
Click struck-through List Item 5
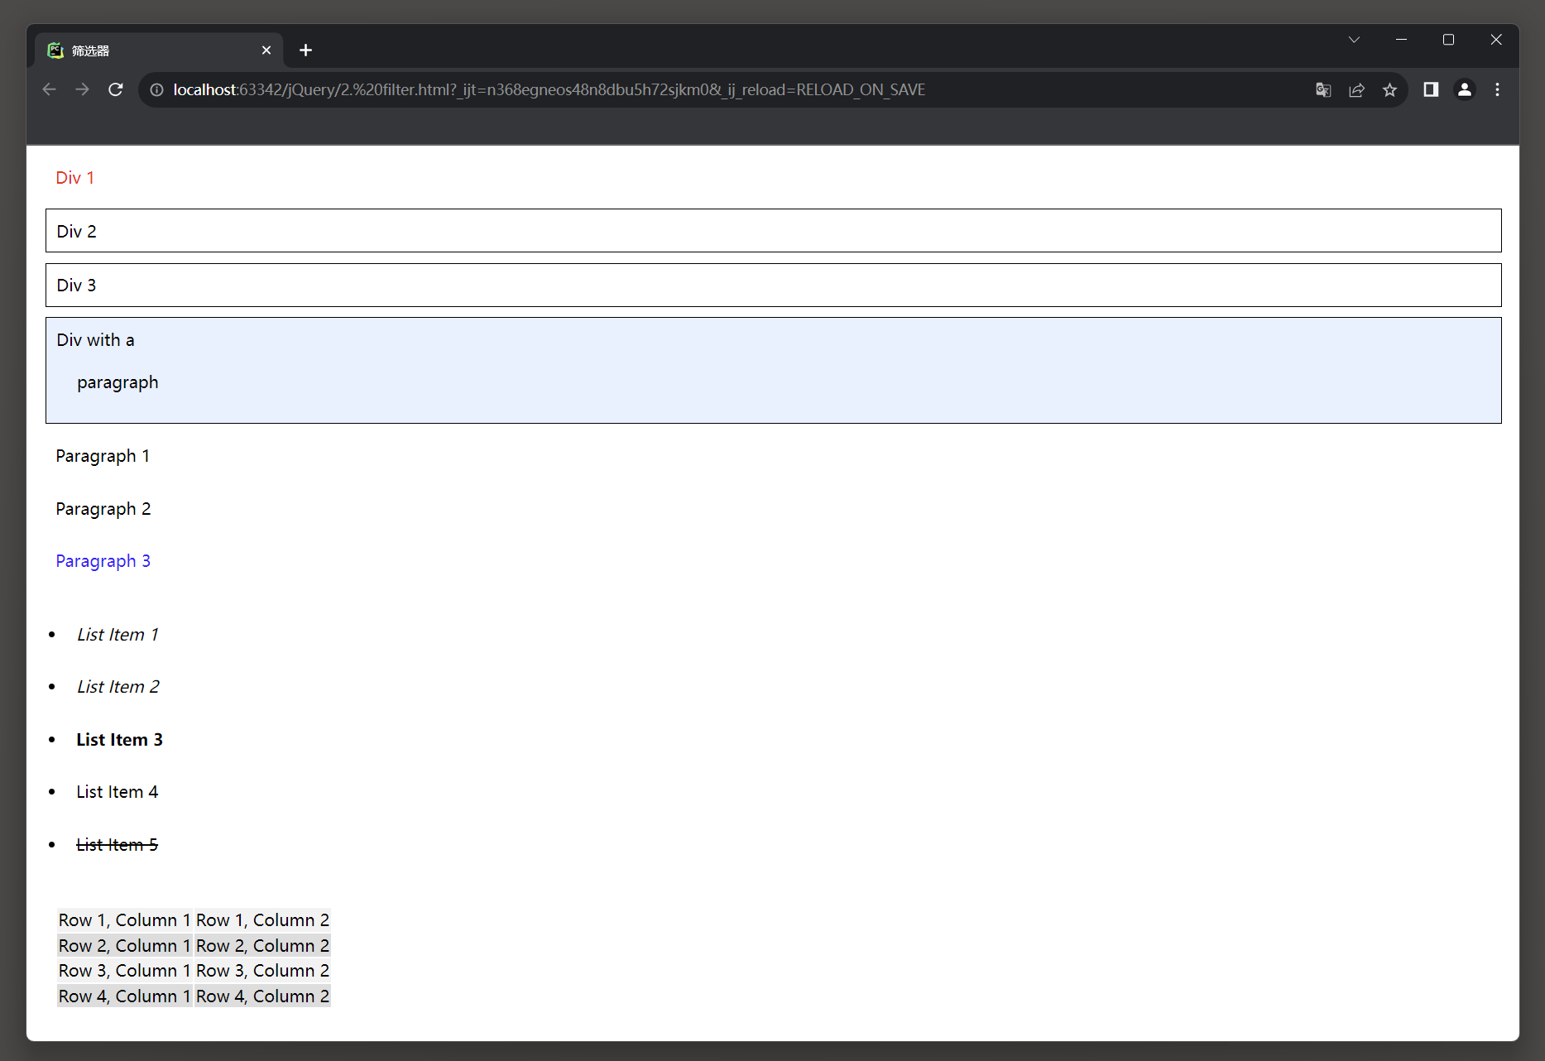tap(118, 845)
